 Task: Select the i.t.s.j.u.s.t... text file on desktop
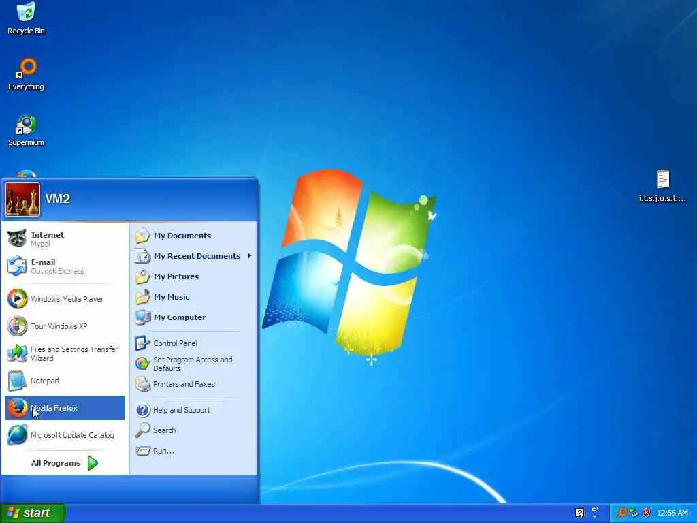662,186
